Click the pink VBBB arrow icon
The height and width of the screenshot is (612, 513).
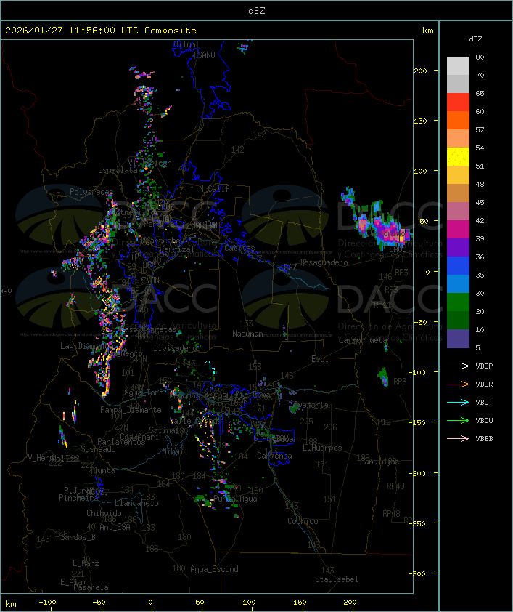458,438
